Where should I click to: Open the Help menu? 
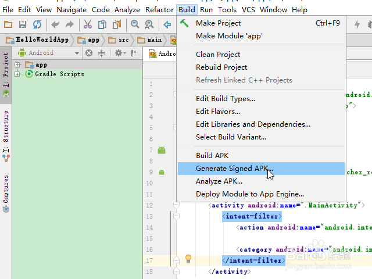tap(299, 10)
